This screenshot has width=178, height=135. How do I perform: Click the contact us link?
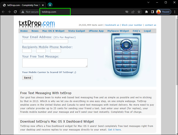(151, 25)
